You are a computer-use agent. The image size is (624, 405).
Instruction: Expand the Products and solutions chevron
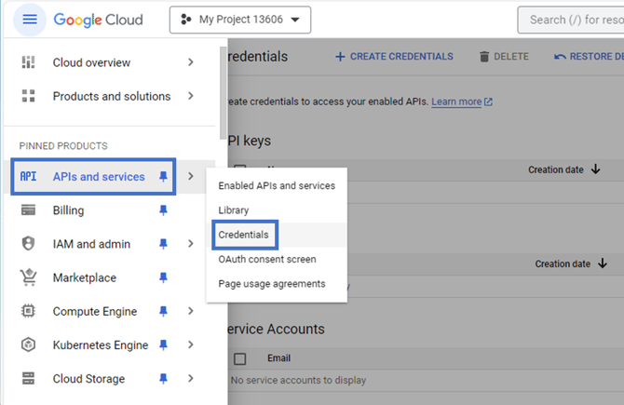tap(190, 96)
